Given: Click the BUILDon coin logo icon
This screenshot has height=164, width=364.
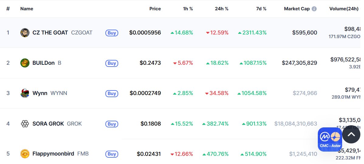Looking at the screenshot, I should [25, 63].
